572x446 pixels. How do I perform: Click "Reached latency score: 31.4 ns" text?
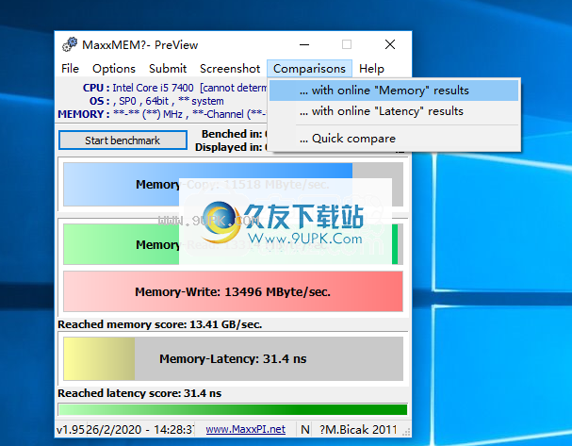click(x=139, y=393)
